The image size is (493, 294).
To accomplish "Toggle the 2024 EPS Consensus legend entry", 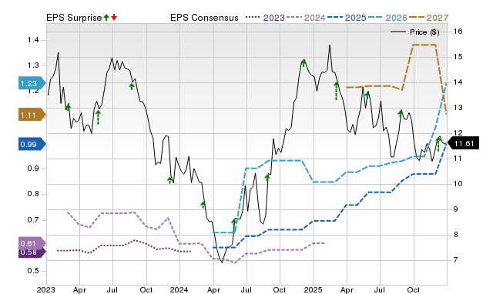I will [306, 18].
